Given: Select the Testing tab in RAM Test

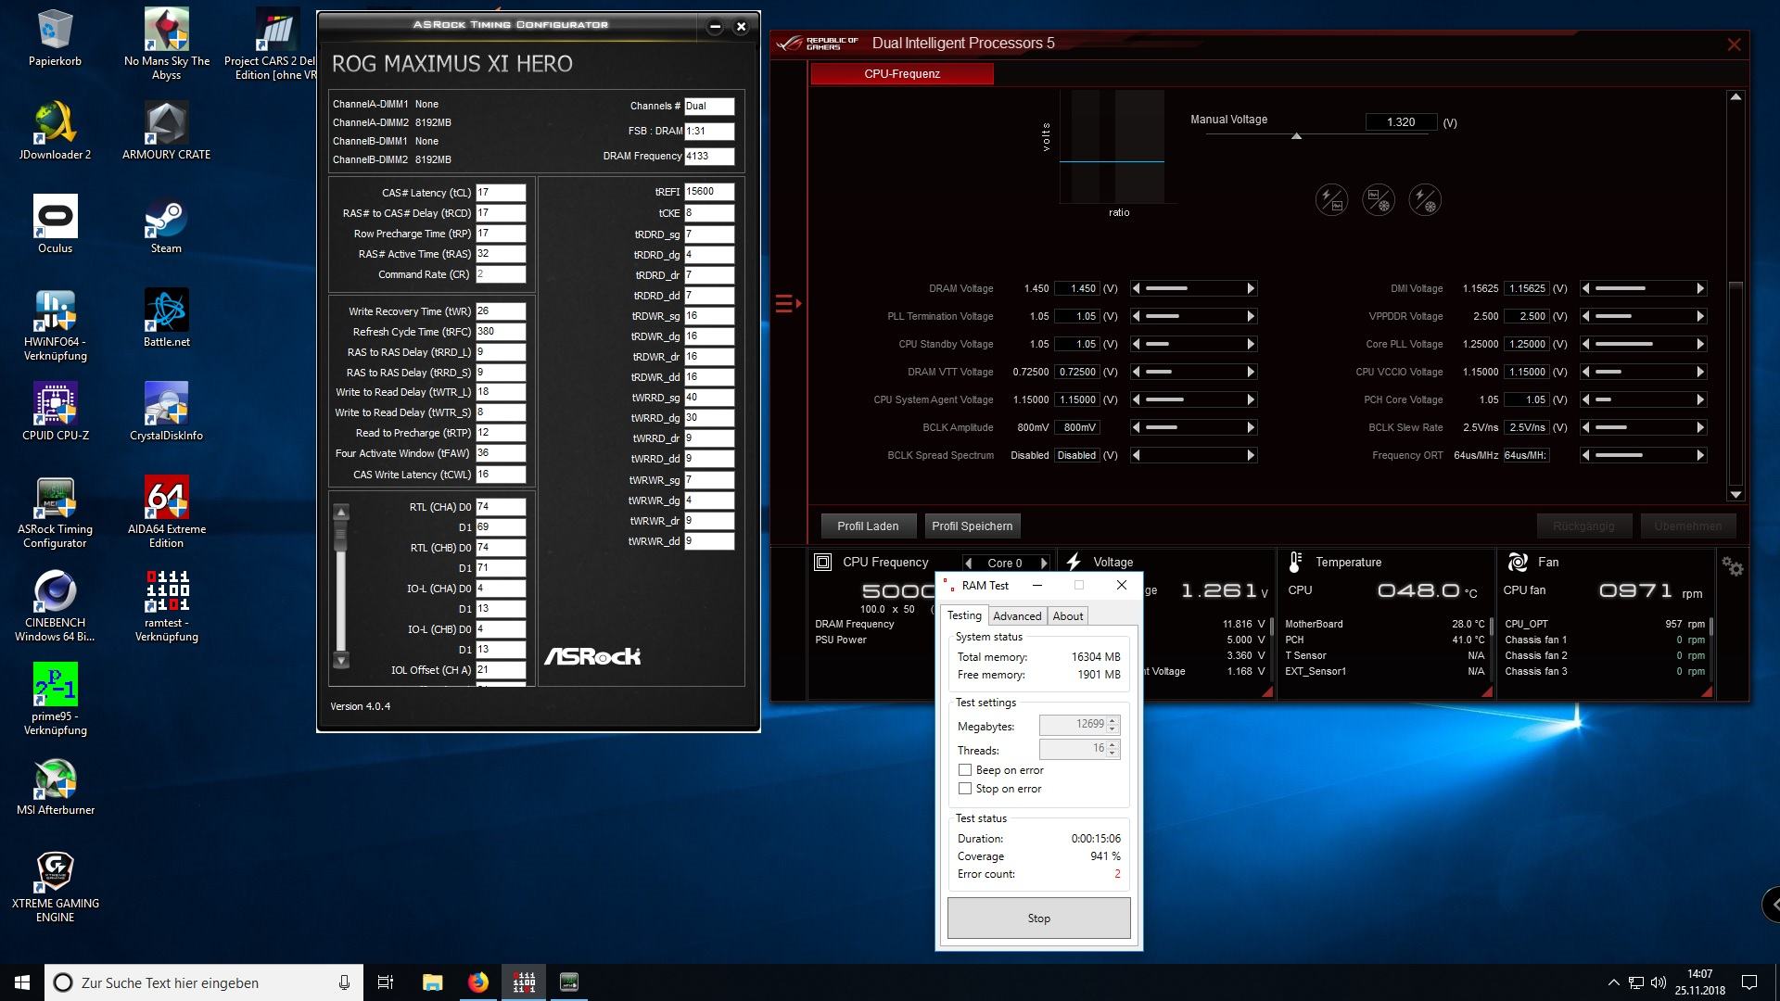Looking at the screenshot, I should [x=964, y=615].
